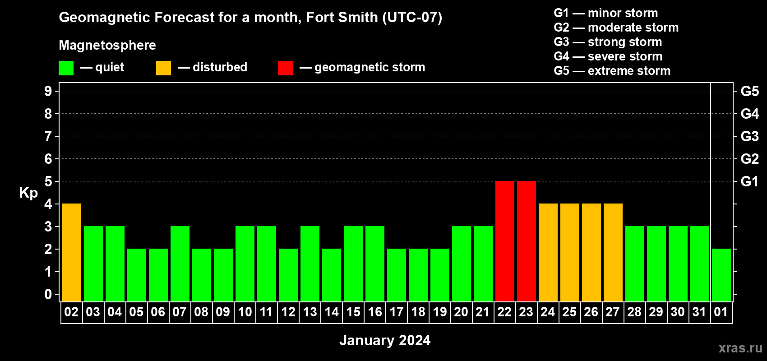
Task: Click the G1 right-axis label
Action: click(x=750, y=181)
